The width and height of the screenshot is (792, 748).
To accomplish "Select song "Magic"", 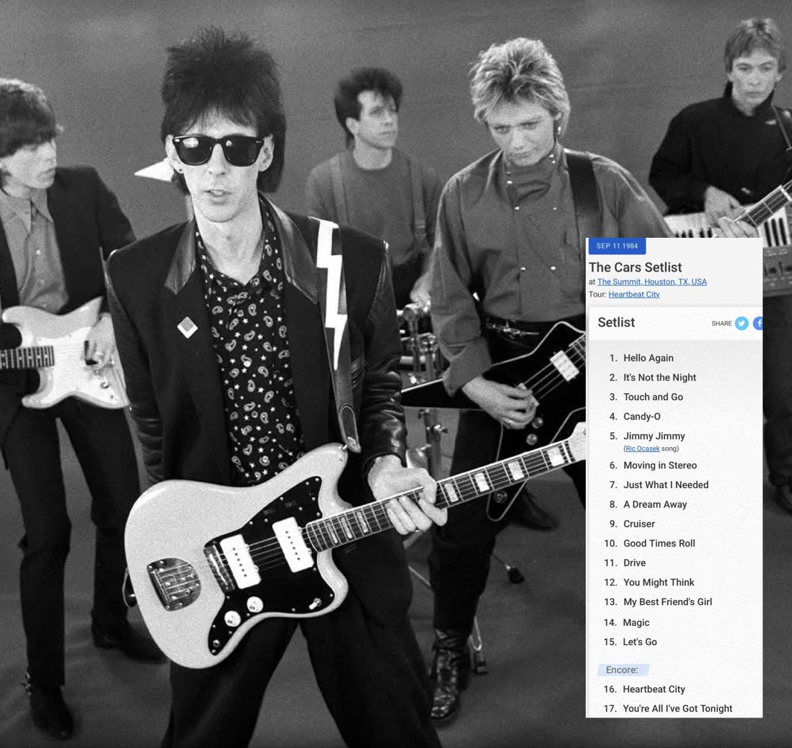I will 636,623.
